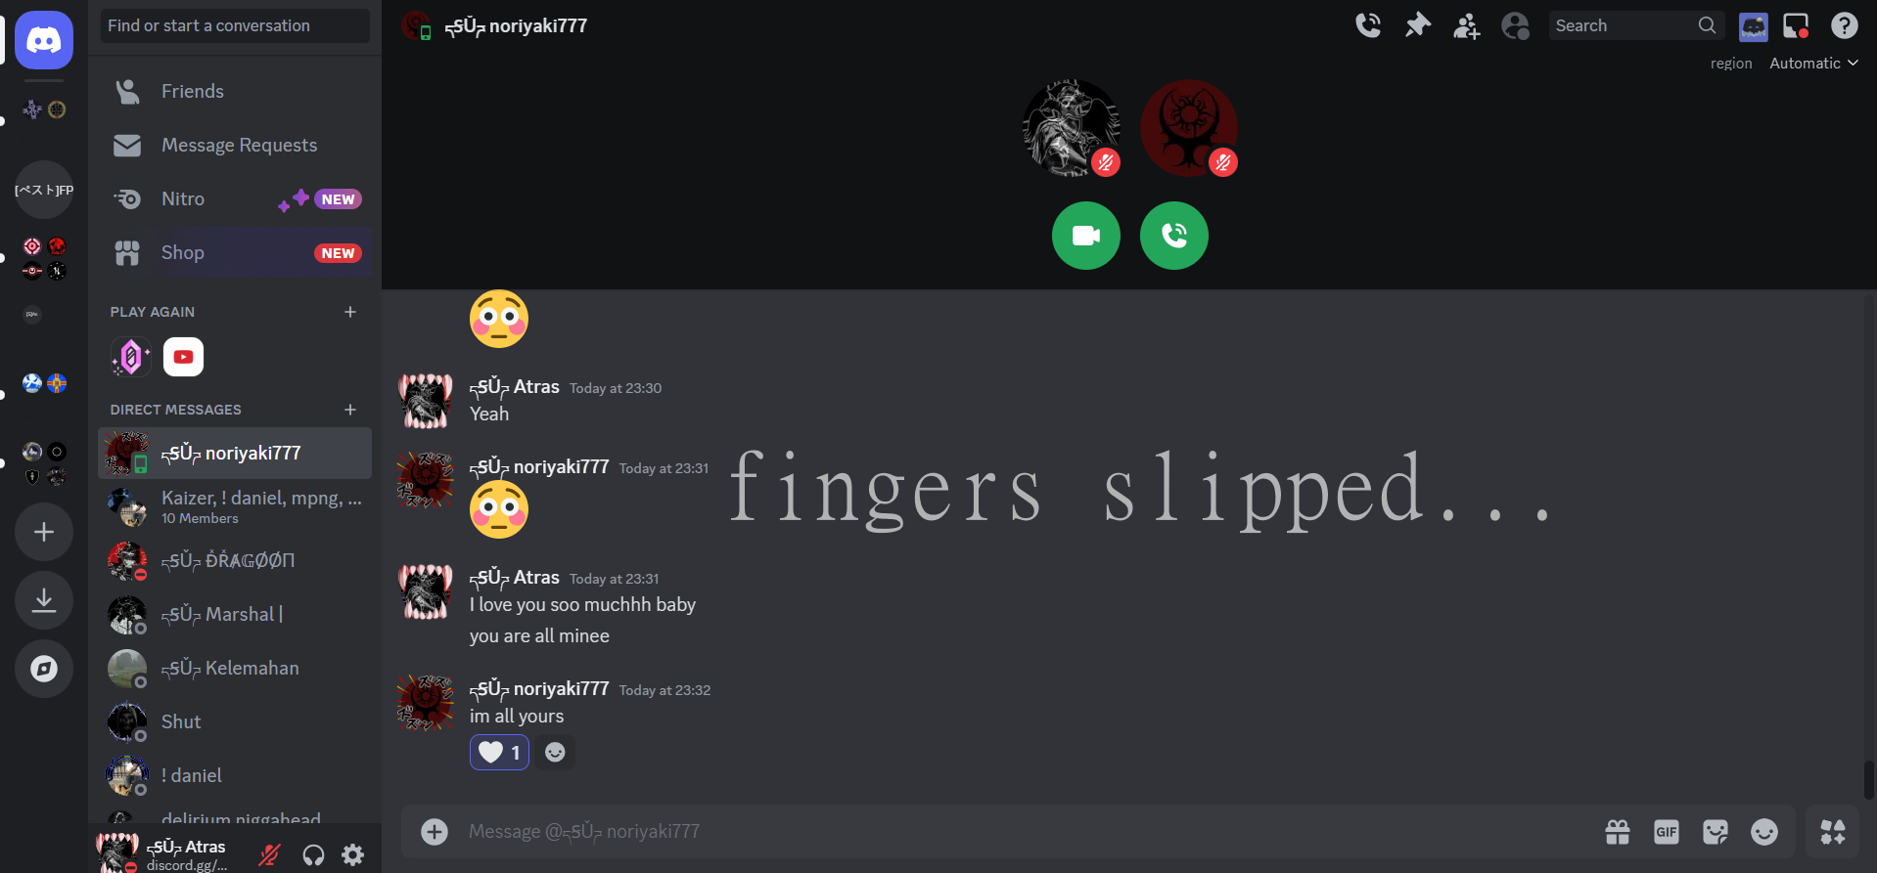The width and height of the screenshot is (1877, 873).
Task: Toggle microphone mute in the user panel
Action: [269, 855]
